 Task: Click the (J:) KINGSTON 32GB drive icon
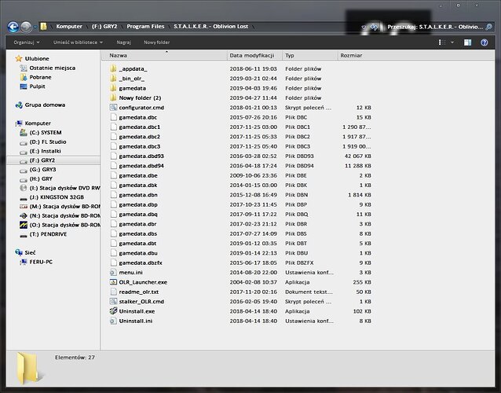click(x=24, y=198)
